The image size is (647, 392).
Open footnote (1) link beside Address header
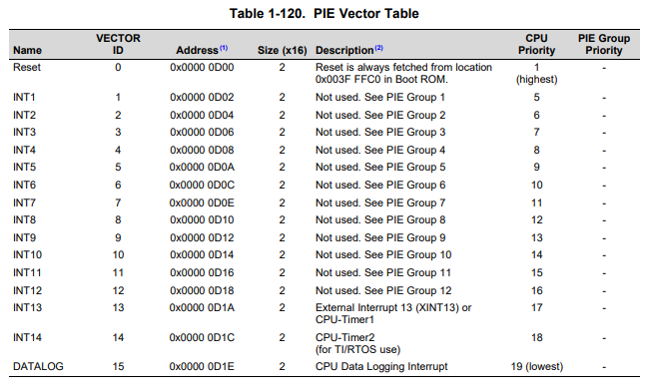pyautogui.click(x=224, y=48)
